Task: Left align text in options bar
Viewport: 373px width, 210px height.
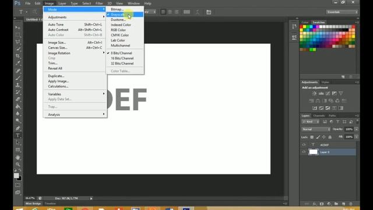Action: tap(163, 12)
